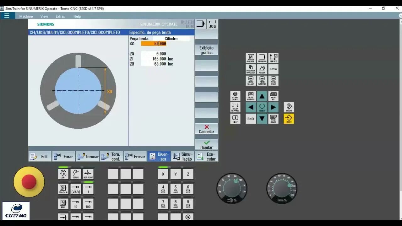This screenshot has width=402, height=226.
Task: Click the PAGE DOWN key
Action: click(273, 119)
